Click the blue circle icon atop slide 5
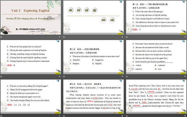The width and height of the screenshot is (187, 117). [121, 41]
